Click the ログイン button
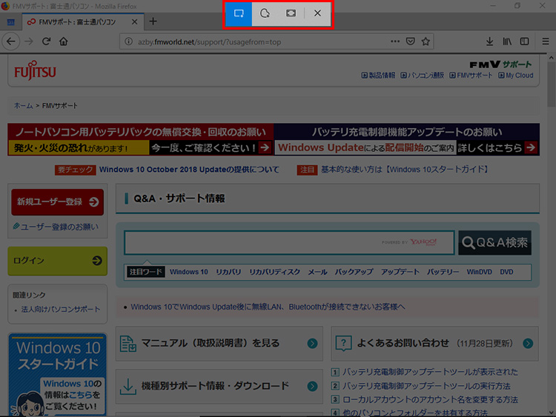Viewport: 556px width, 417px height. click(x=57, y=261)
